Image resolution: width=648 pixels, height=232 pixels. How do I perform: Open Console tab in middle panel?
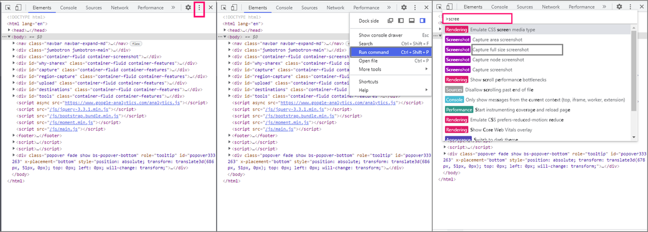tap(284, 8)
